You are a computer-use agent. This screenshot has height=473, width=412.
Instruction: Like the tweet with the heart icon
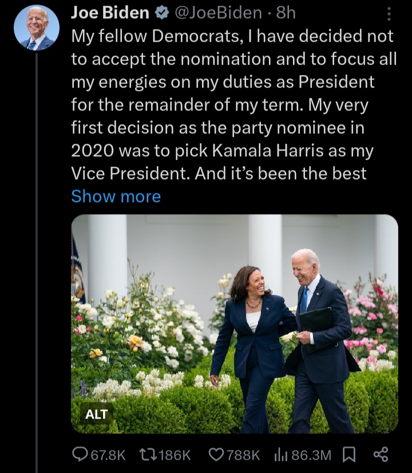[x=216, y=455]
